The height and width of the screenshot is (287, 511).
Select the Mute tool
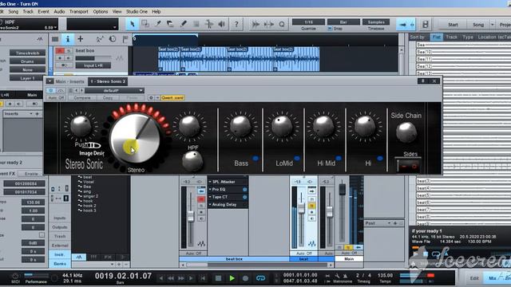[196, 24]
